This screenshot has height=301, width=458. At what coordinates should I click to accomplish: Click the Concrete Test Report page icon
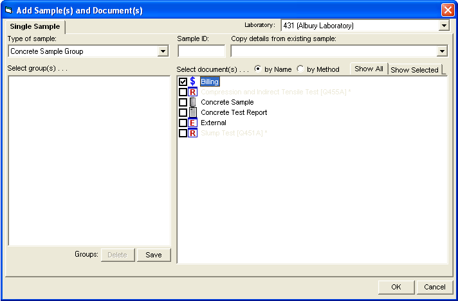[192, 112]
